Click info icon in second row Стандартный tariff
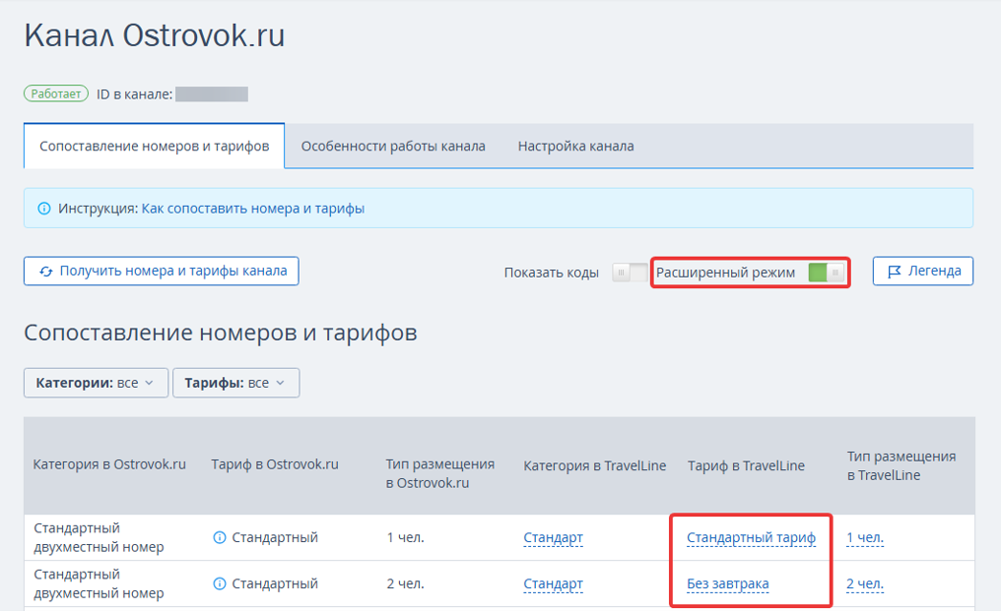 pos(220,584)
